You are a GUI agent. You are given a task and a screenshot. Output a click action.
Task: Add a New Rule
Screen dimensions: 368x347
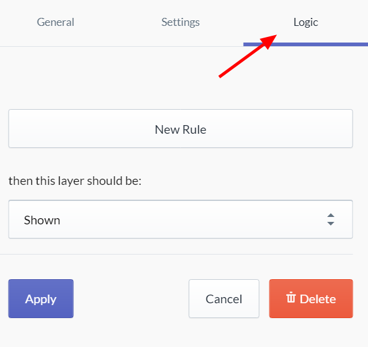tap(180, 129)
